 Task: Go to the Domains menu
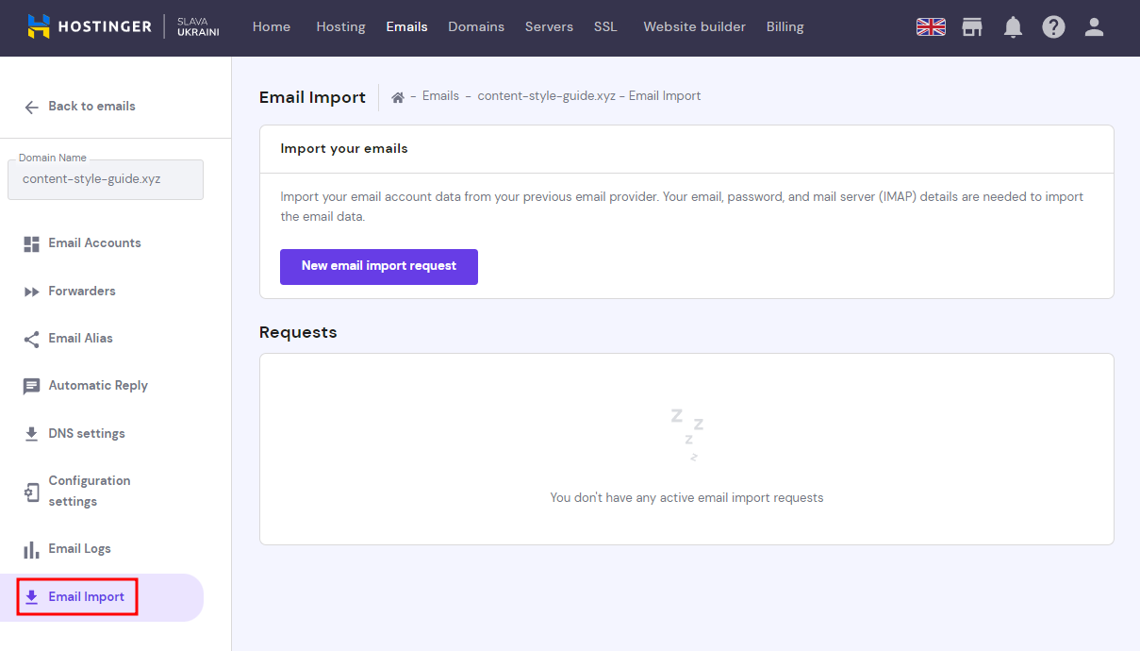[x=476, y=26]
